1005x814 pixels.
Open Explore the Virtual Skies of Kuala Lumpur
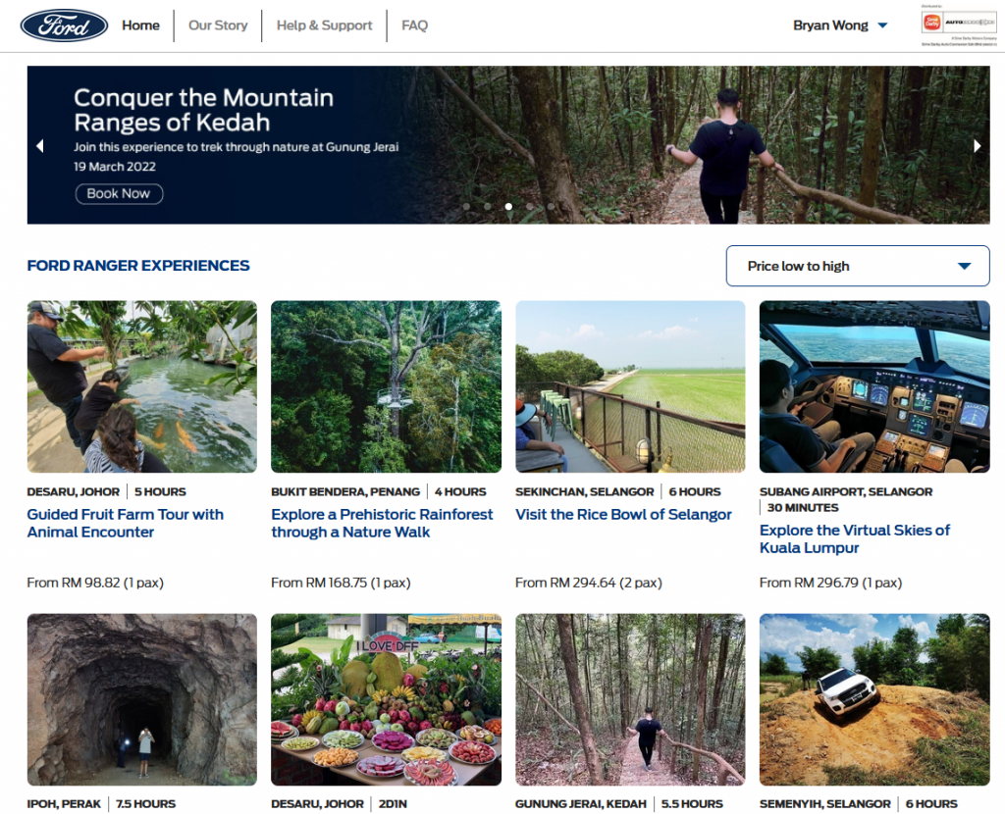[854, 538]
